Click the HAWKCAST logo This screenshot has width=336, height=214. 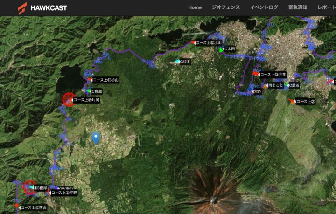coord(42,8)
